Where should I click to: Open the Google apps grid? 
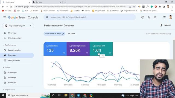164,17
